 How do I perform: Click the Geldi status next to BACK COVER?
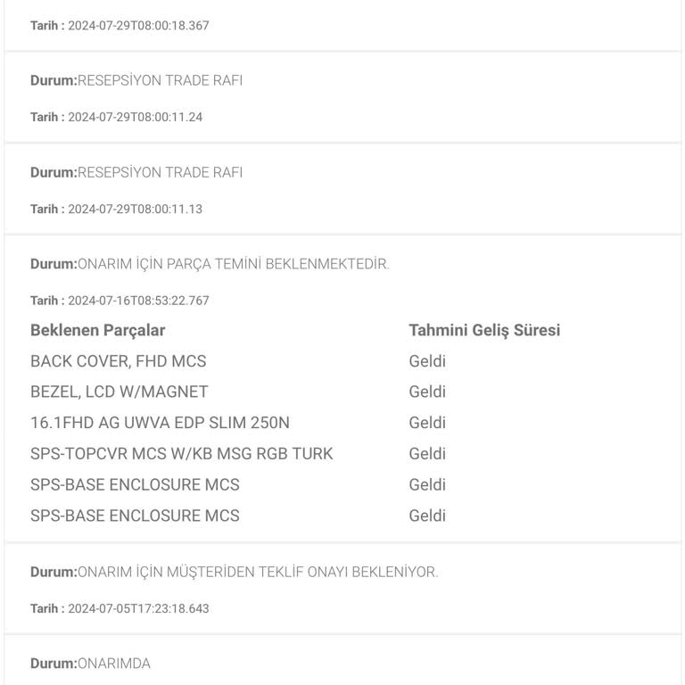coord(427,361)
